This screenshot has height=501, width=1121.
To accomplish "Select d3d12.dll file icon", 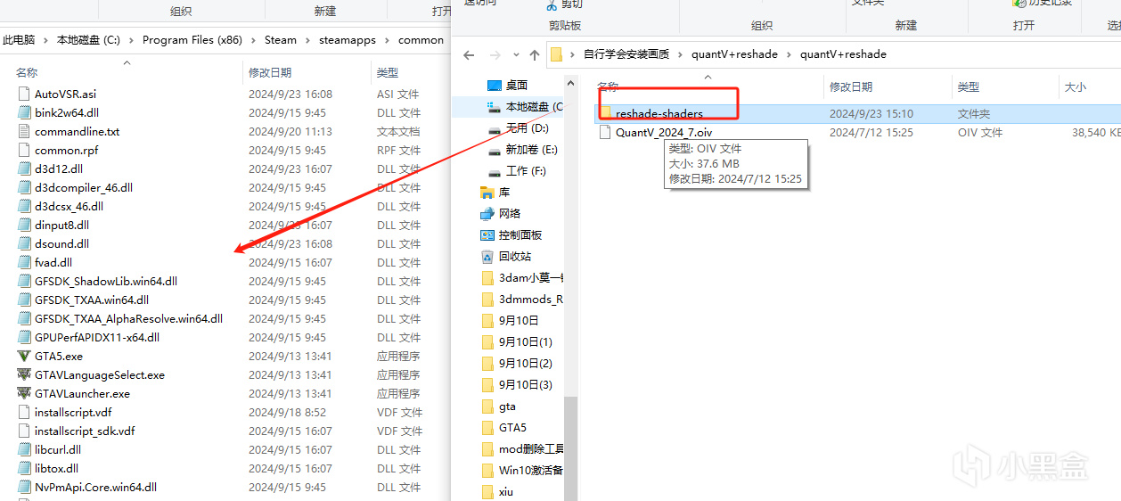I will [x=25, y=168].
